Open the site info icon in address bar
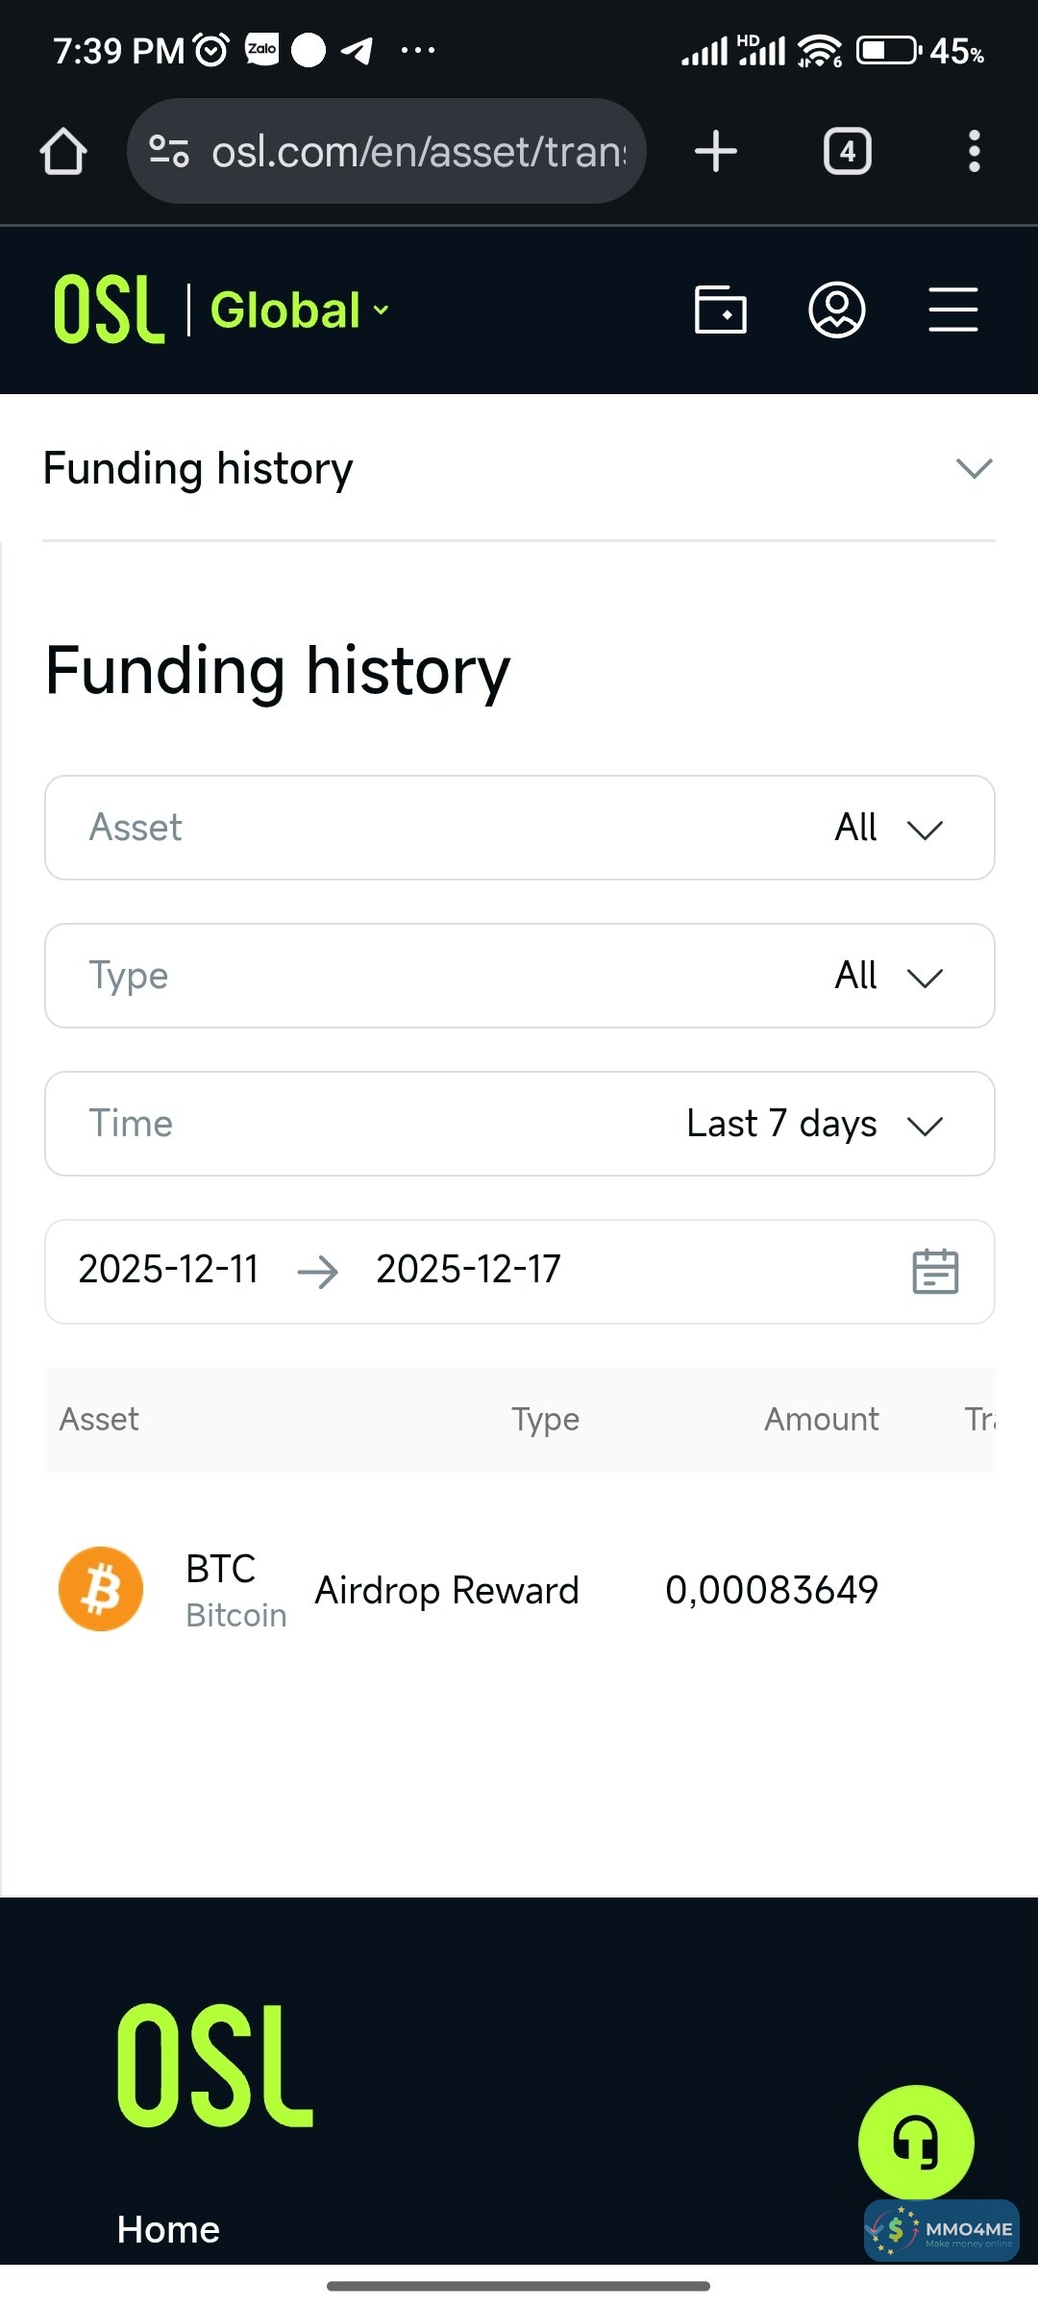1038x2307 pixels. 169,152
